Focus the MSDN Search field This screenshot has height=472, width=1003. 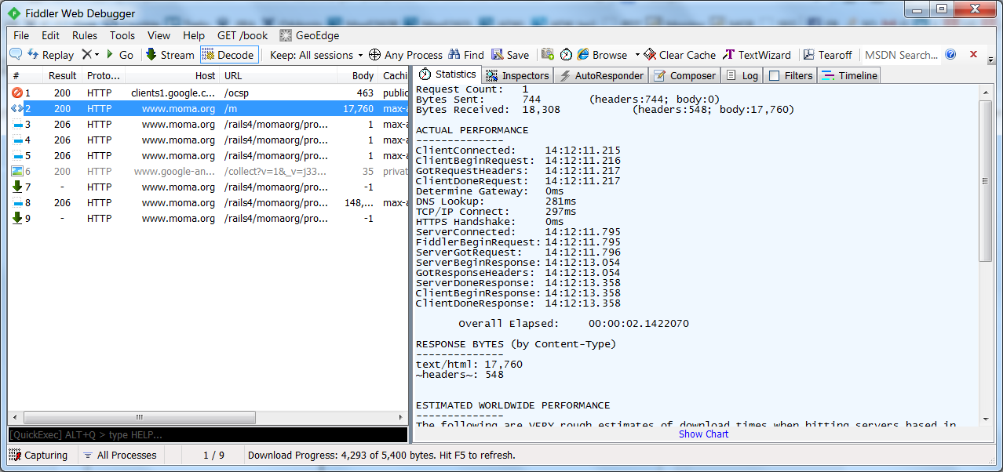pyautogui.click(x=901, y=55)
